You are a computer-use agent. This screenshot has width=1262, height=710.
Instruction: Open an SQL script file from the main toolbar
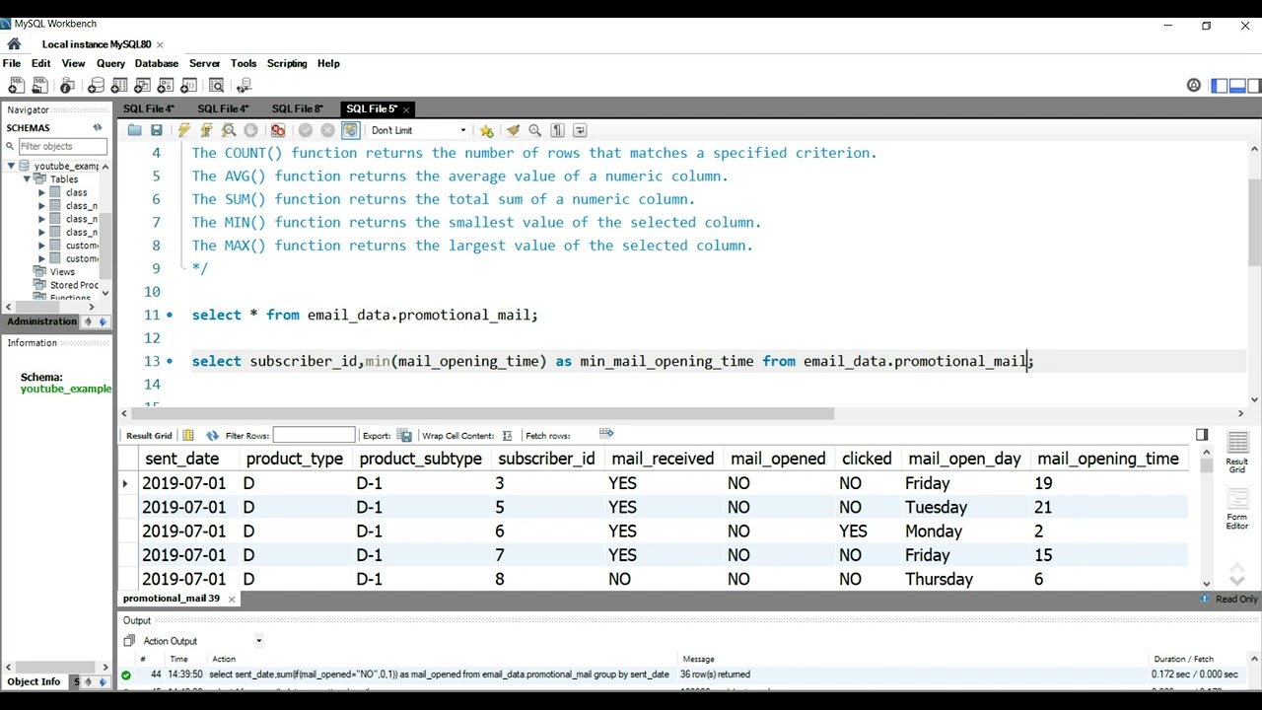coord(40,86)
